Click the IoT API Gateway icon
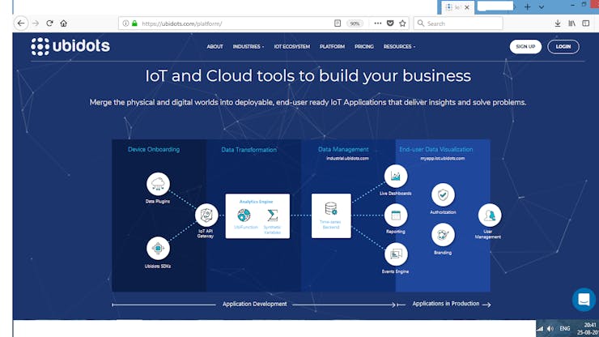 tap(206, 215)
